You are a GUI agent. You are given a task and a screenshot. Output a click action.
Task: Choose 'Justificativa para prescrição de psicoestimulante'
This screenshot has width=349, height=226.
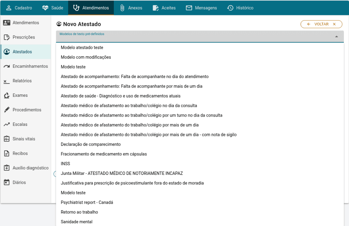click(x=200, y=183)
